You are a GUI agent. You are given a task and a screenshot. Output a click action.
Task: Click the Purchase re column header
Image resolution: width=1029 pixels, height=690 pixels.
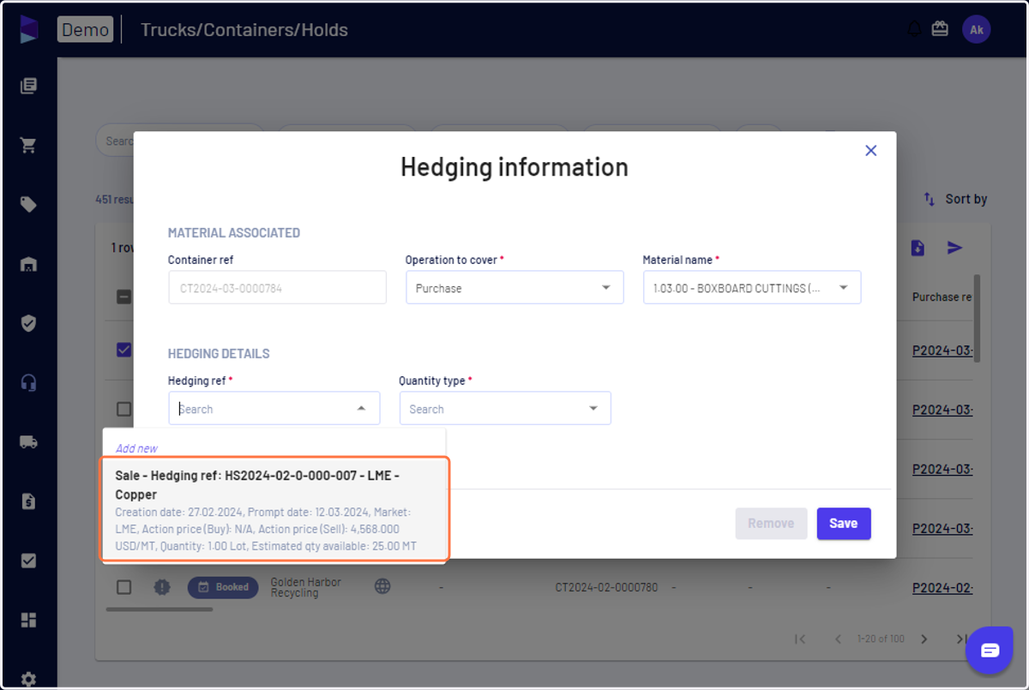[942, 297]
